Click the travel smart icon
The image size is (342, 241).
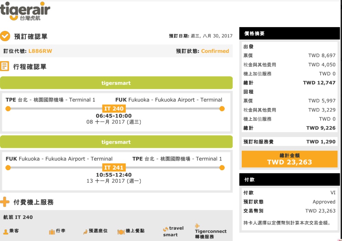tap(166, 229)
